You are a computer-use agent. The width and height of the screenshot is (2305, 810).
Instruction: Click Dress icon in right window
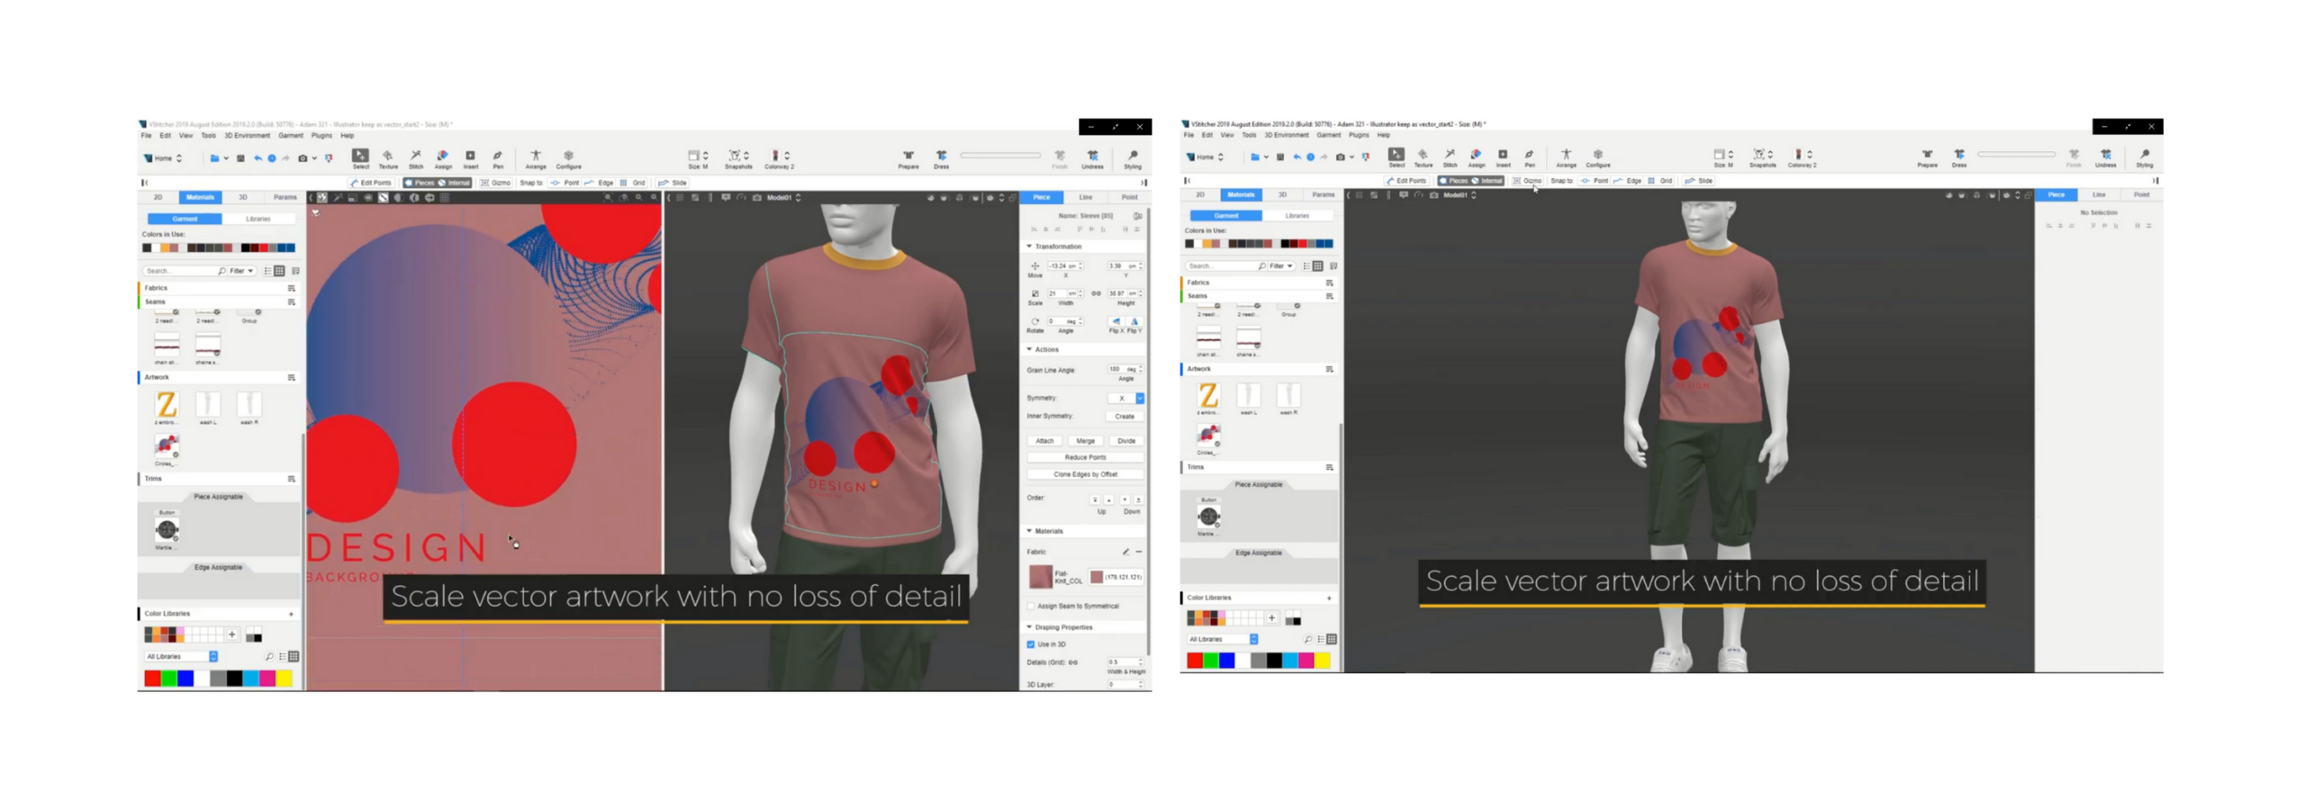1958,157
